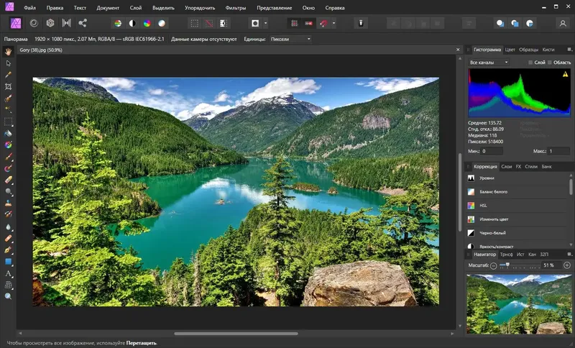Select the Crop tool
The image size is (575, 348).
click(8, 86)
